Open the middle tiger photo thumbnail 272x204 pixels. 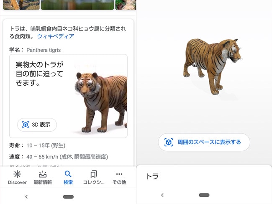[x=77, y=5]
